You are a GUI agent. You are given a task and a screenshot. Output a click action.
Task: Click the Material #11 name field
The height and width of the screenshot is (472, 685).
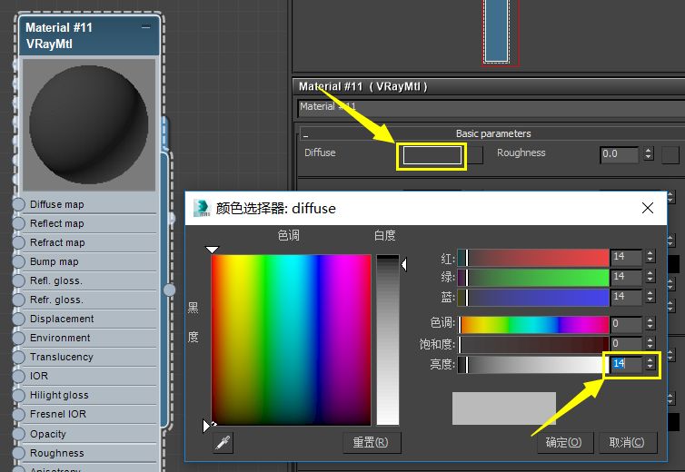[491, 108]
